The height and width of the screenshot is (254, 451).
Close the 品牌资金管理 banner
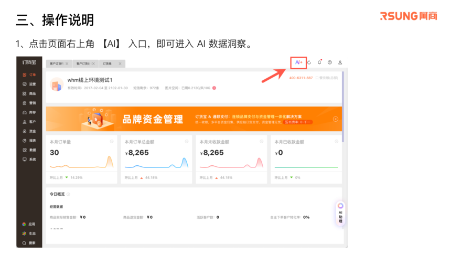tap(335, 119)
